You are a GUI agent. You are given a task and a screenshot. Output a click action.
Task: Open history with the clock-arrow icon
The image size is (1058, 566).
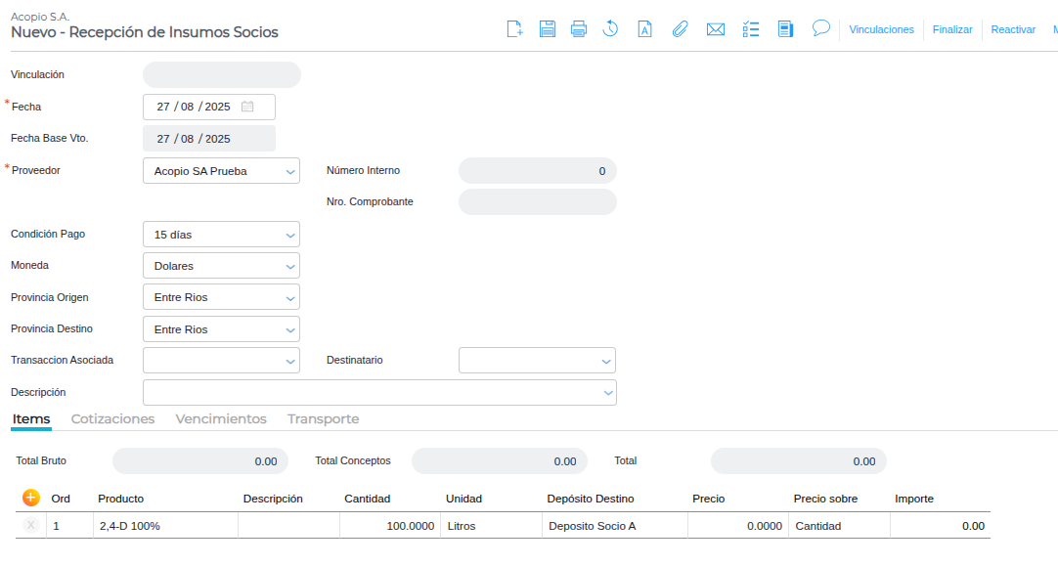click(x=610, y=29)
